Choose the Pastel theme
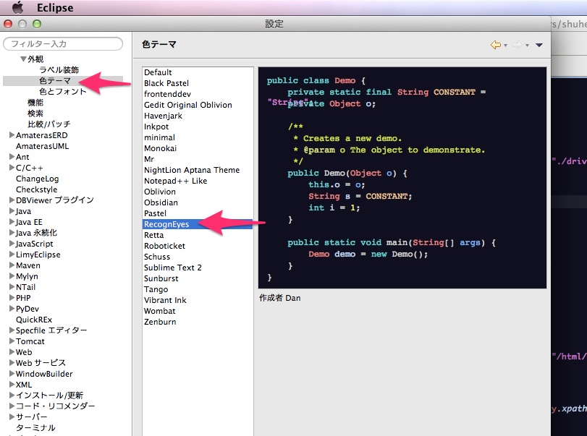The height and width of the screenshot is (436, 587). click(x=156, y=213)
